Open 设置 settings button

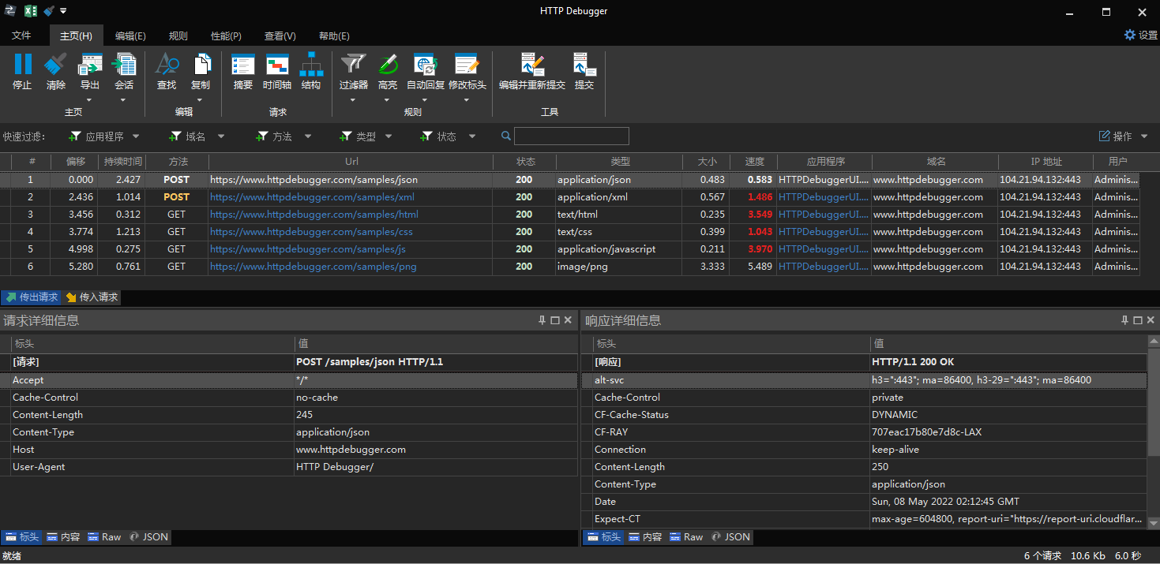(x=1140, y=35)
